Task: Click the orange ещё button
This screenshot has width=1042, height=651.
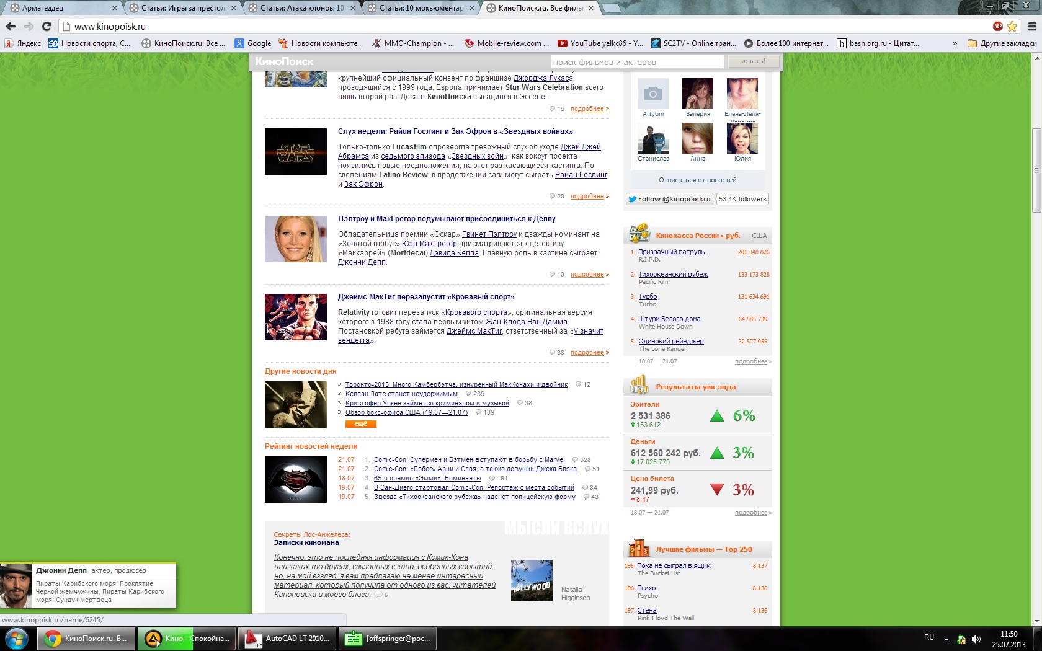Action: 361,424
